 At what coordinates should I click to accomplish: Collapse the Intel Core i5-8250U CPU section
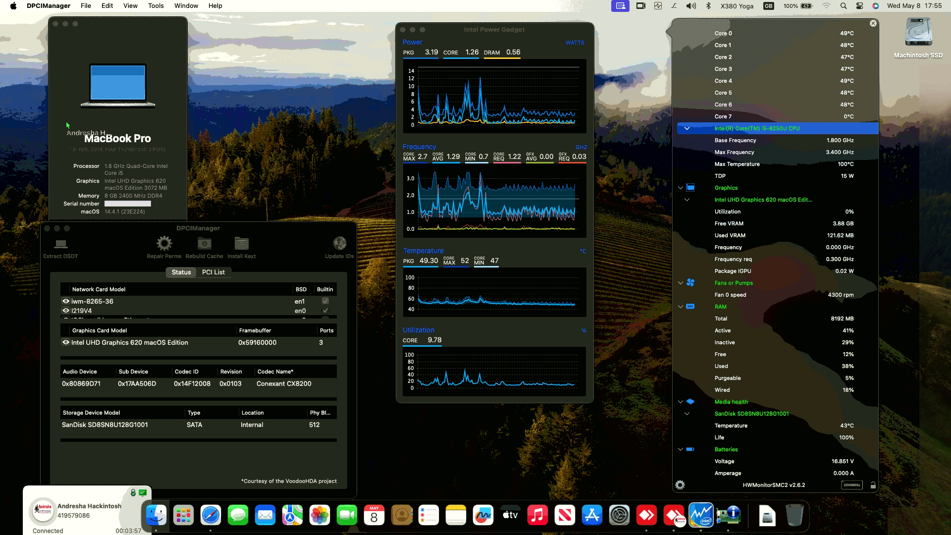tap(687, 128)
